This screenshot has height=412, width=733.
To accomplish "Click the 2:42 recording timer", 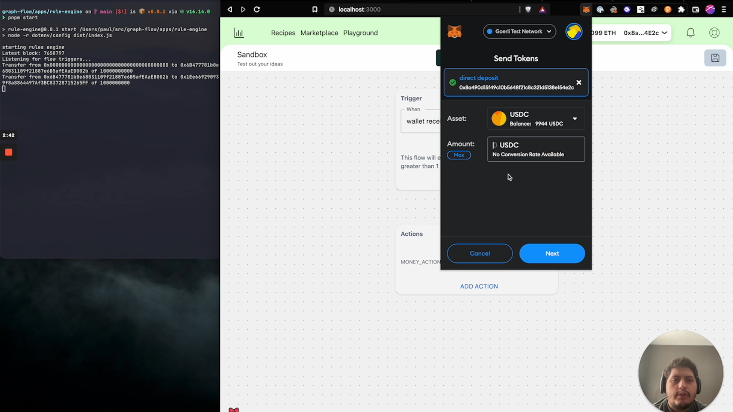I will [x=8, y=135].
